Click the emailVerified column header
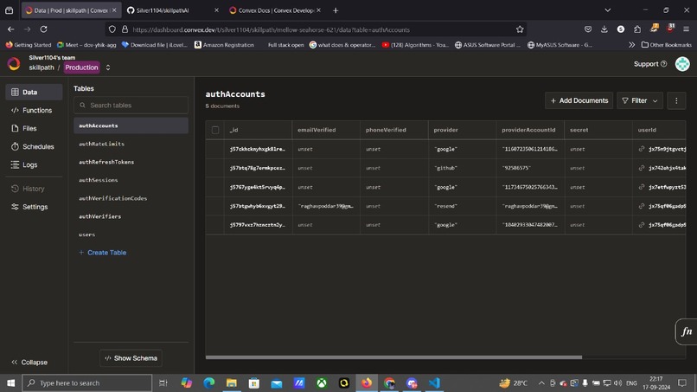Screen dimensions: 697x392 [326, 130]
